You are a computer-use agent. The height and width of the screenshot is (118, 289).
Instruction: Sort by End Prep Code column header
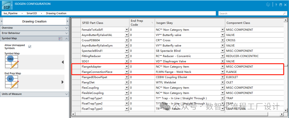click(x=142, y=23)
